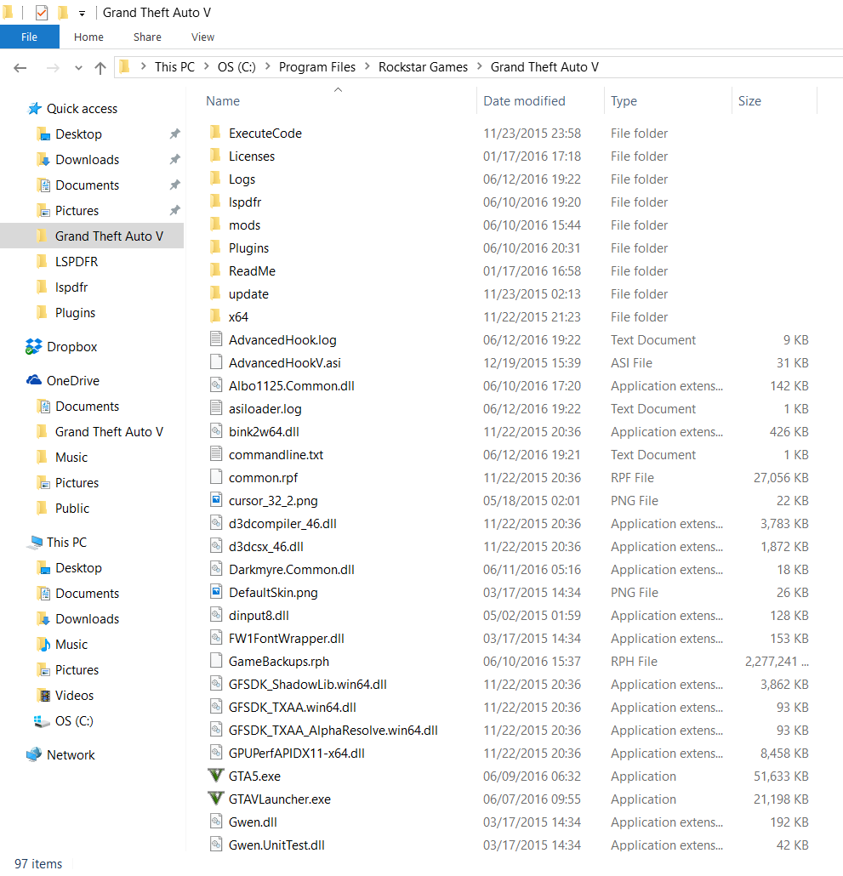
Task: Click the GTA5.exe application icon
Action: [x=215, y=776]
